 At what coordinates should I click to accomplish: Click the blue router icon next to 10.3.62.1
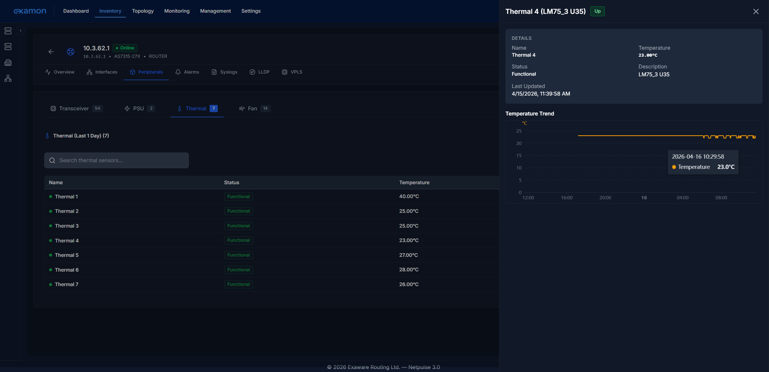click(x=70, y=52)
